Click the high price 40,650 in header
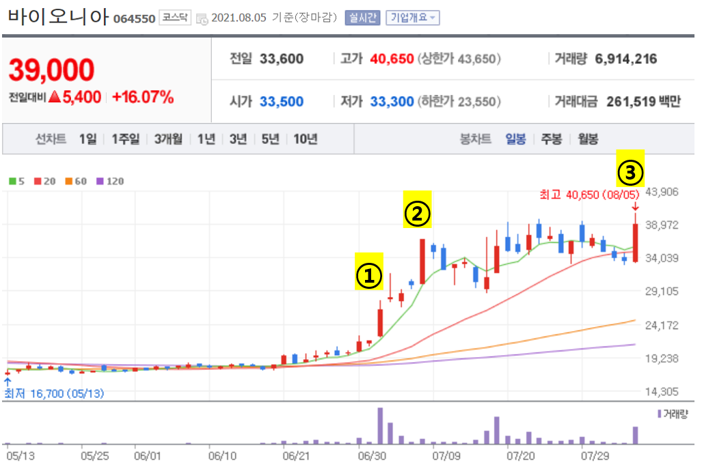The height and width of the screenshot is (467, 702). (x=392, y=59)
